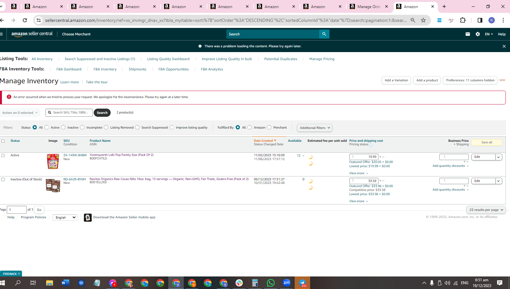Open Calculator from the taskbar
The image size is (510, 289).
[x=255, y=283]
